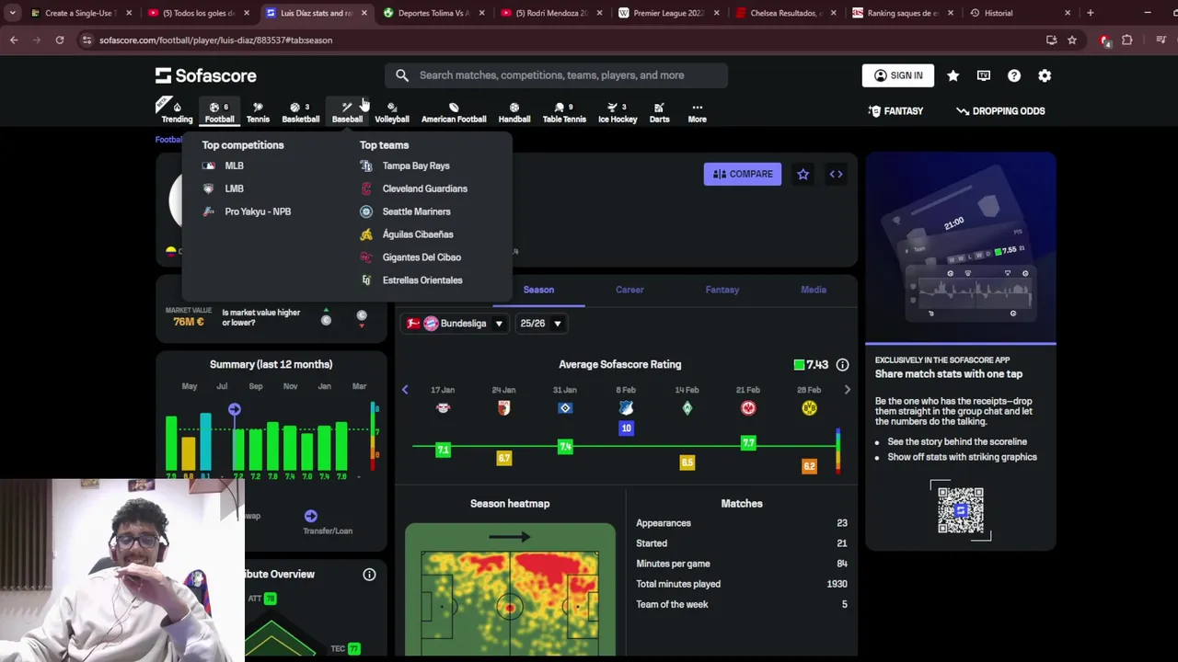Switch to the Career tab
1178x662 pixels.
point(629,290)
